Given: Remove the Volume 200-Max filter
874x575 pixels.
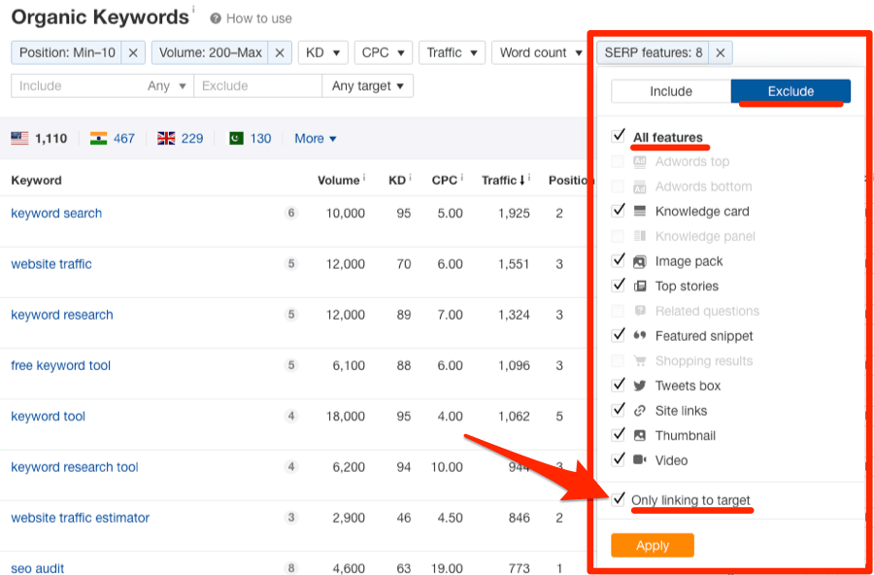Looking at the screenshot, I should (280, 52).
